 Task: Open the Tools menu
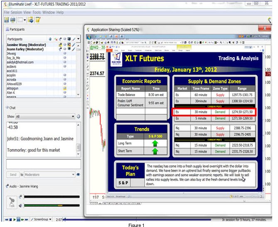click(37, 12)
